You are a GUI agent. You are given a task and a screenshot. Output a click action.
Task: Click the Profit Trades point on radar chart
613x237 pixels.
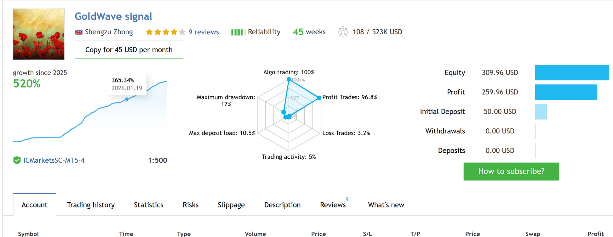[x=319, y=98]
